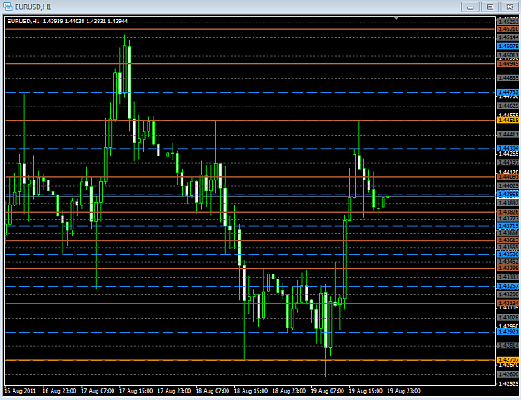
Task: Click the 1.44265 price scale value
Action: [508, 154]
